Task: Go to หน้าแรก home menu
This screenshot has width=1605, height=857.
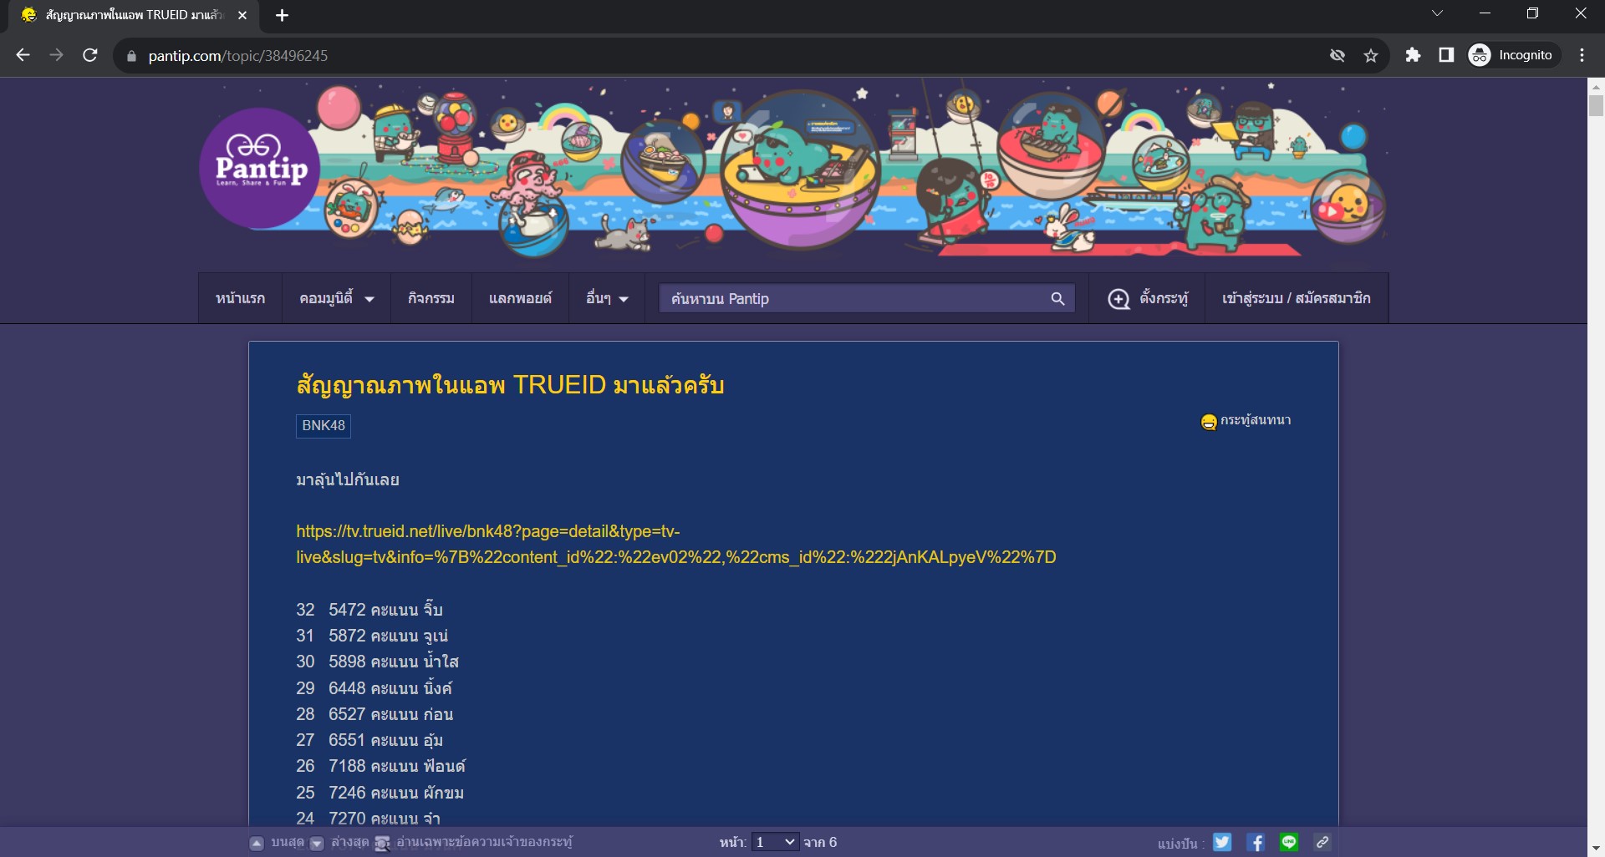Action: click(240, 298)
